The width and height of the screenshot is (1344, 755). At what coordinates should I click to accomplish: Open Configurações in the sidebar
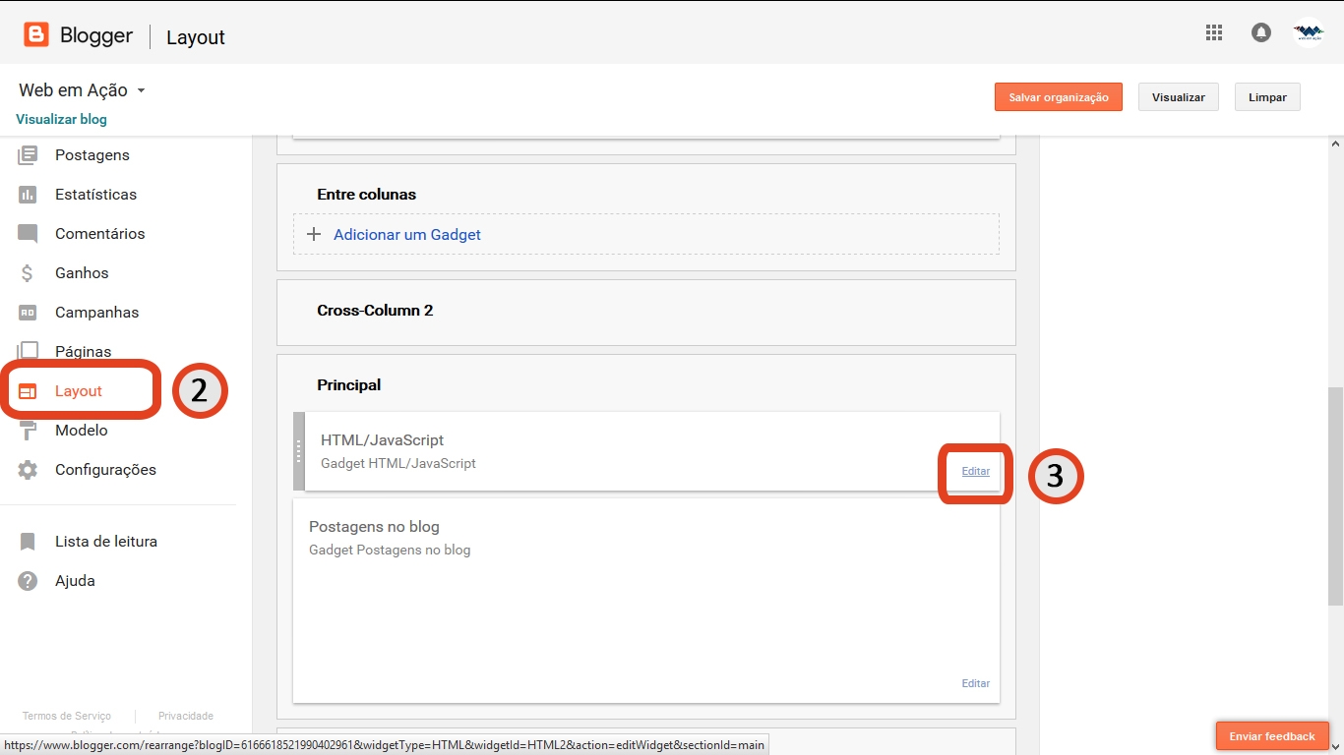pos(105,470)
